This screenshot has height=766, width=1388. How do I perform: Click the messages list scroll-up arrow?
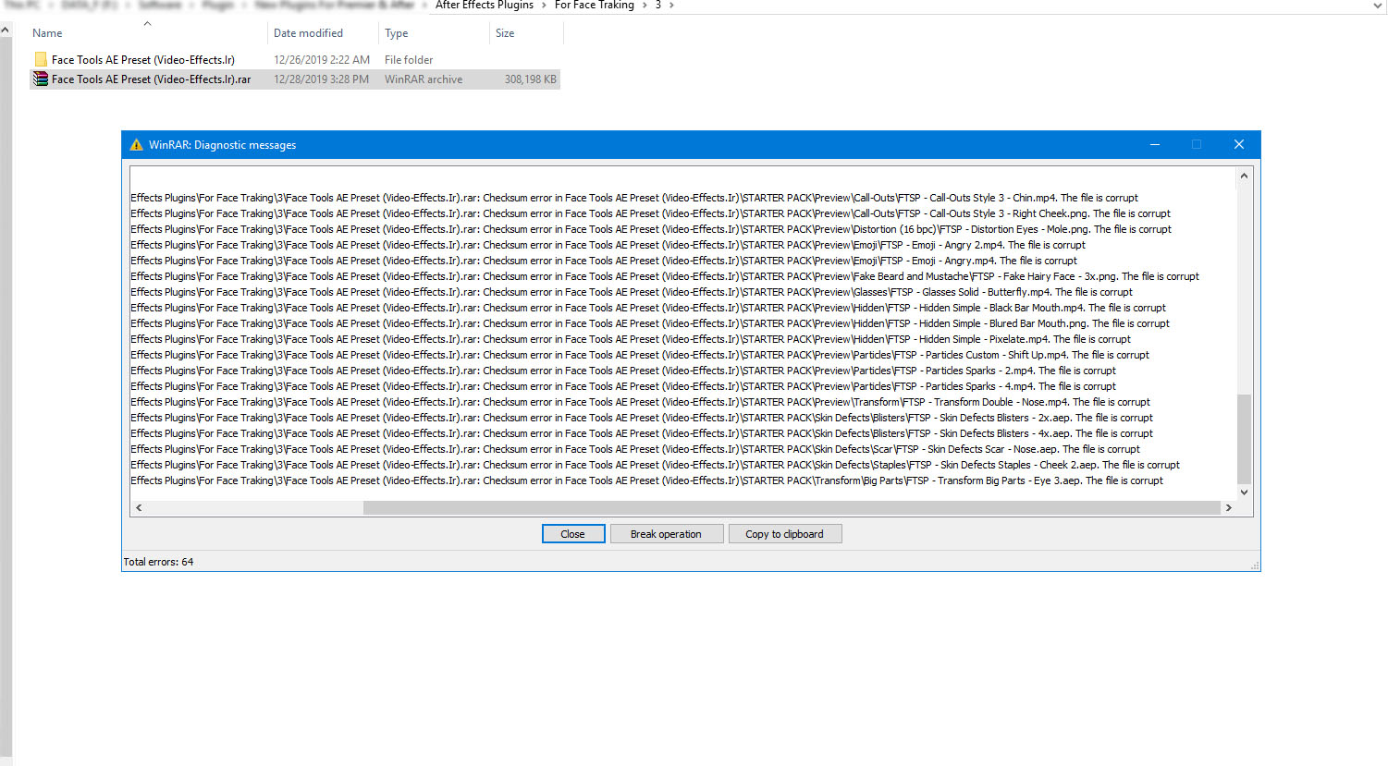point(1244,176)
